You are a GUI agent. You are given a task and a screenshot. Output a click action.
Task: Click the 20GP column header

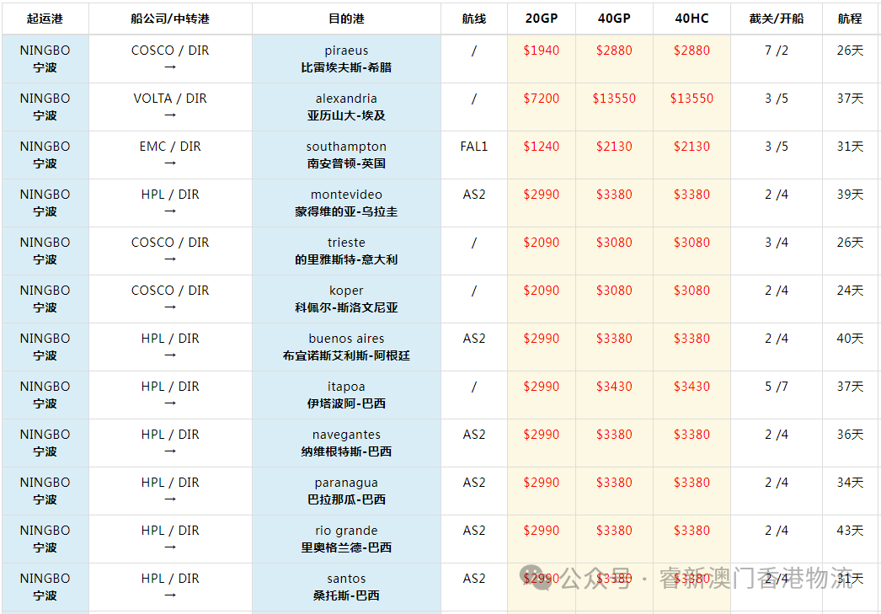click(x=542, y=19)
